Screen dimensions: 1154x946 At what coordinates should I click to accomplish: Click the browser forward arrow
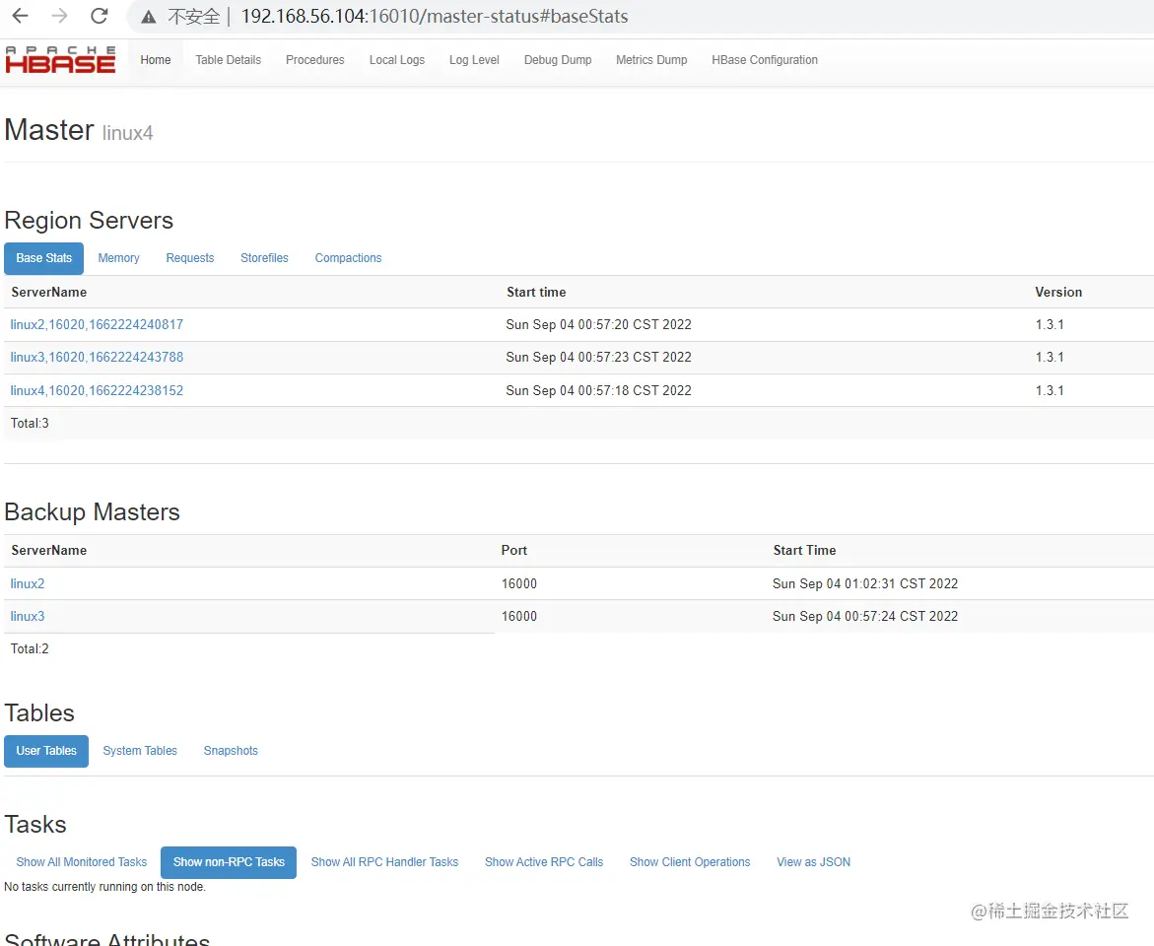click(59, 16)
